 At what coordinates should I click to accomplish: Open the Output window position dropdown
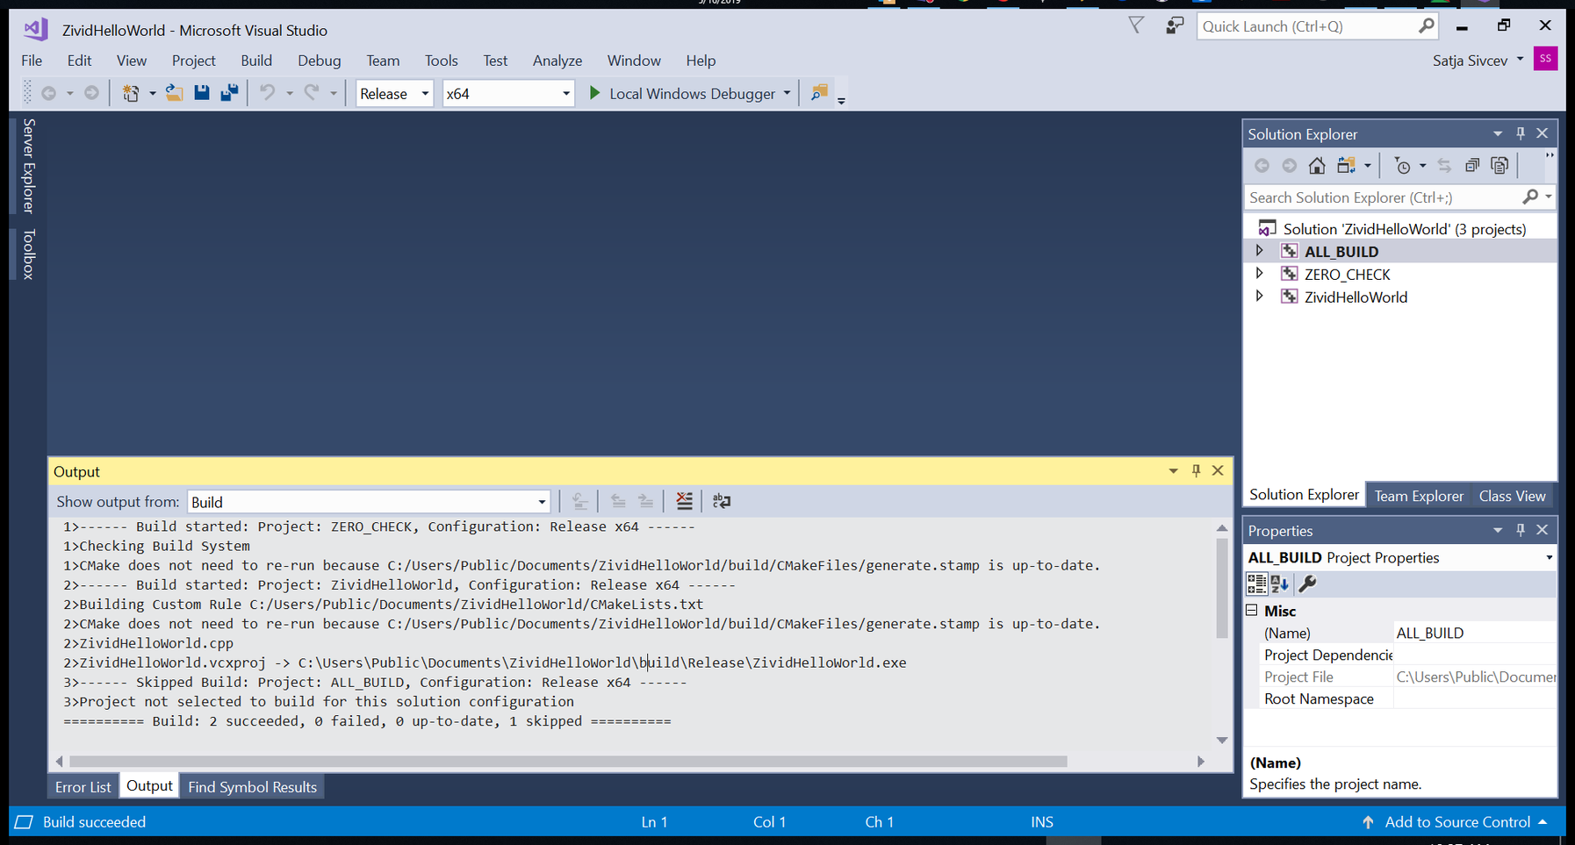point(1173,471)
